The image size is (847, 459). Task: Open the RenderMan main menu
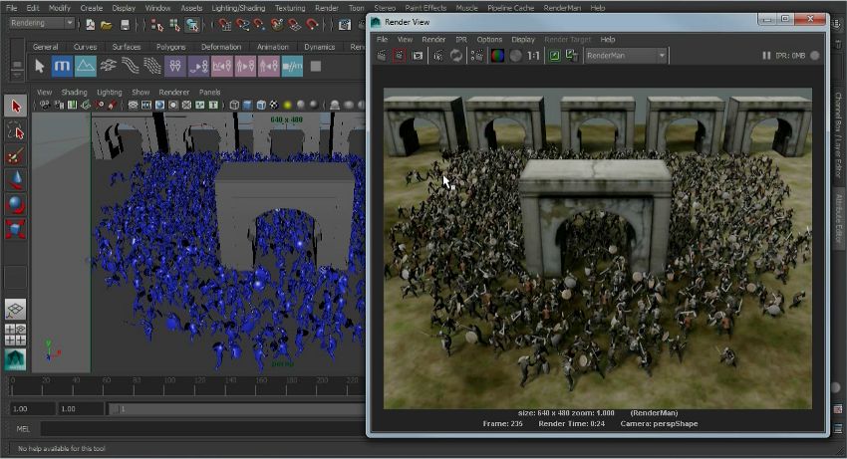(x=562, y=8)
